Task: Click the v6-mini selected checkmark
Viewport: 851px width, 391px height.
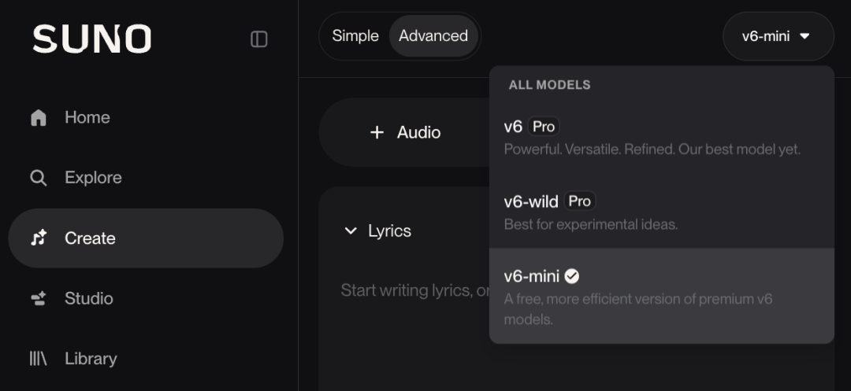Action: click(571, 276)
